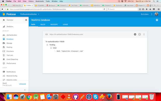Open Chrome from the Dock
Screen dimensions: 161x101
(29, 97)
